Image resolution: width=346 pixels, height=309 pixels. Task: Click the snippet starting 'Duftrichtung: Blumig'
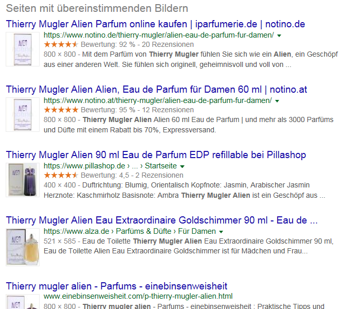click(x=185, y=191)
